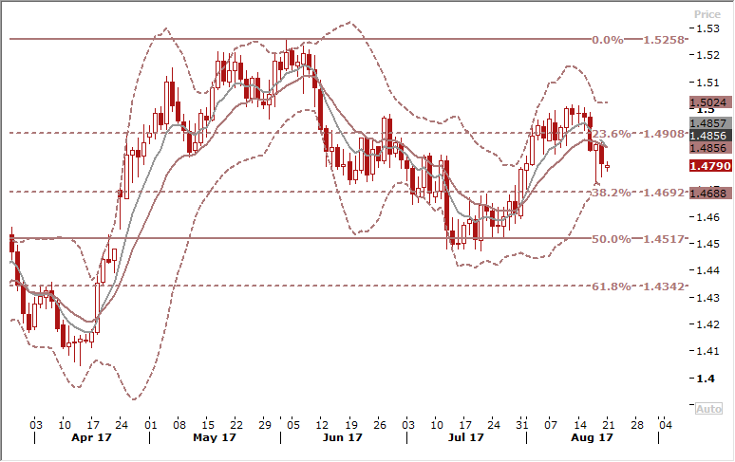Screen dimensions: 735x462
Task: Select the 1.4790 current price tag
Action: point(710,166)
